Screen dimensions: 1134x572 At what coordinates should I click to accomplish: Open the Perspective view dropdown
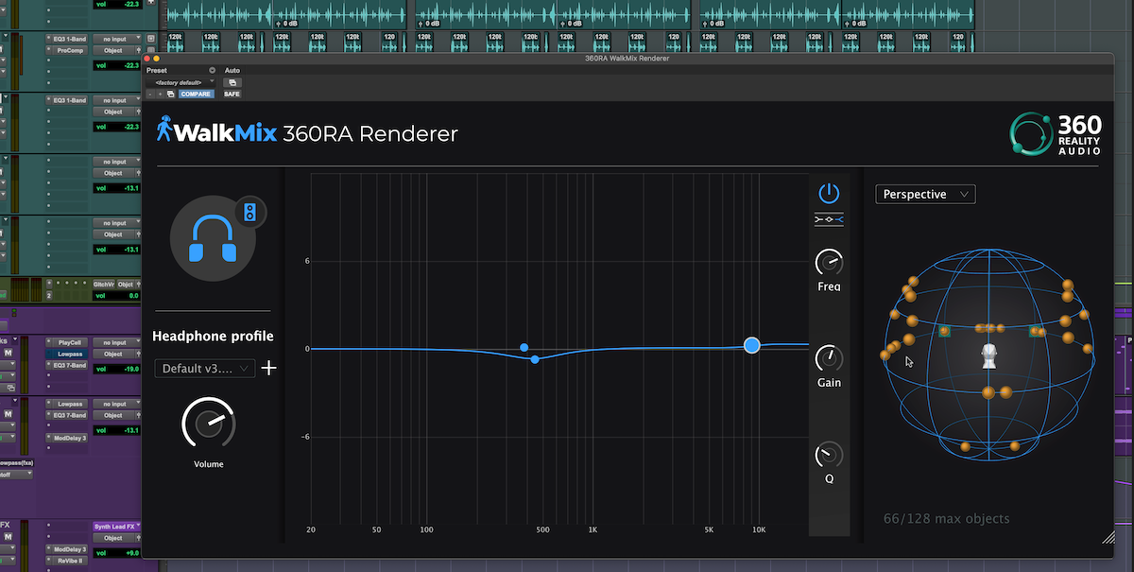[924, 194]
